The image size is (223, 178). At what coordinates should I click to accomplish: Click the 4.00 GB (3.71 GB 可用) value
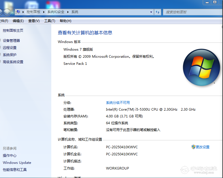coord(124,116)
